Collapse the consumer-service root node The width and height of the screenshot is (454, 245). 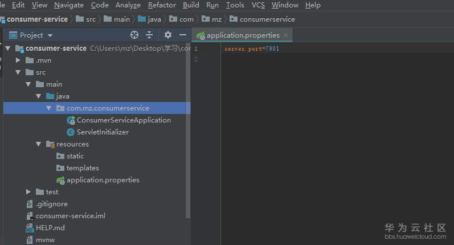click(8, 48)
